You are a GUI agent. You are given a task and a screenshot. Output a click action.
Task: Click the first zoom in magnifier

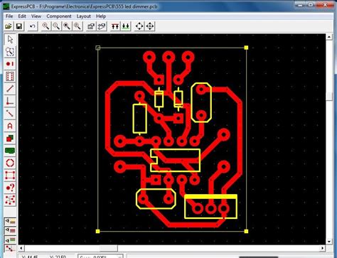46,26
